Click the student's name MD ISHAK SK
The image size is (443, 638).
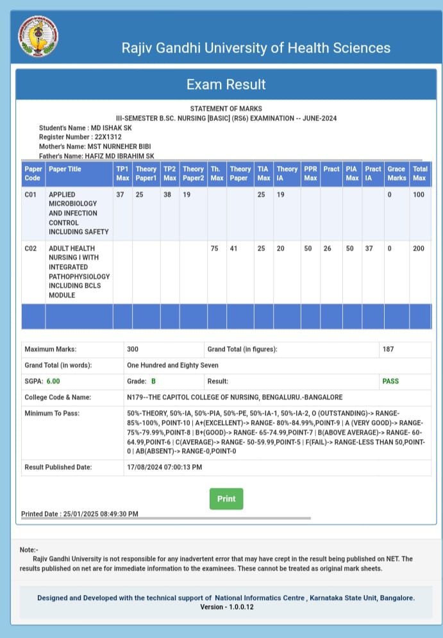coord(112,128)
